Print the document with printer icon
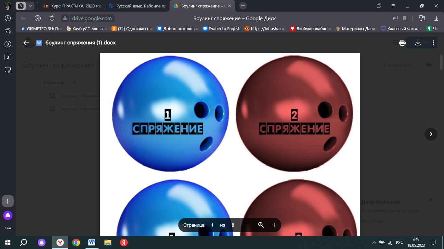The width and height of the screenshot is (444, 249). click(x=402, y=43)
